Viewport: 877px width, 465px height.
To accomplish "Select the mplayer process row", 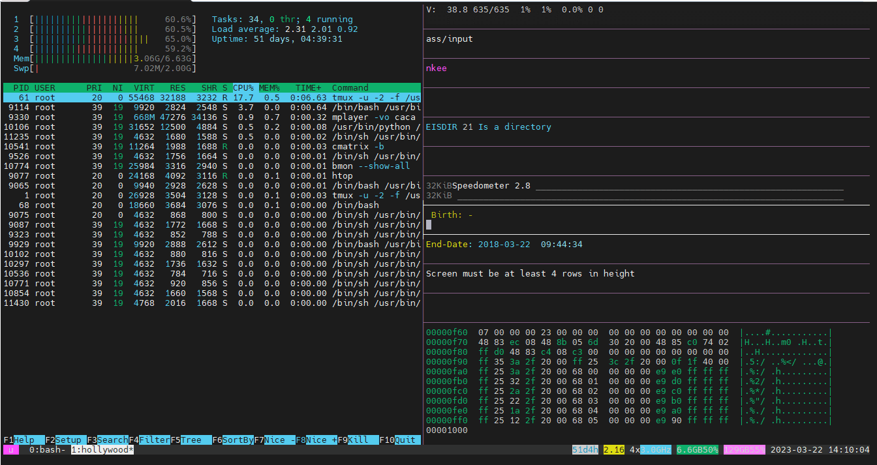I will click(211, 117).
